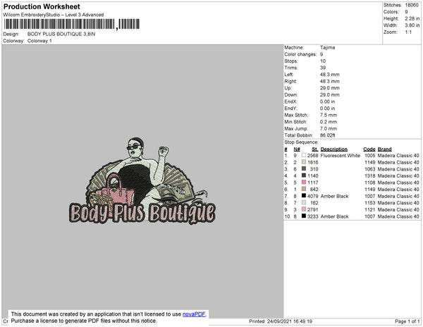Click the St. column header
The width and height of the screenshot is (423, 327).
click(x=315, y=149)
